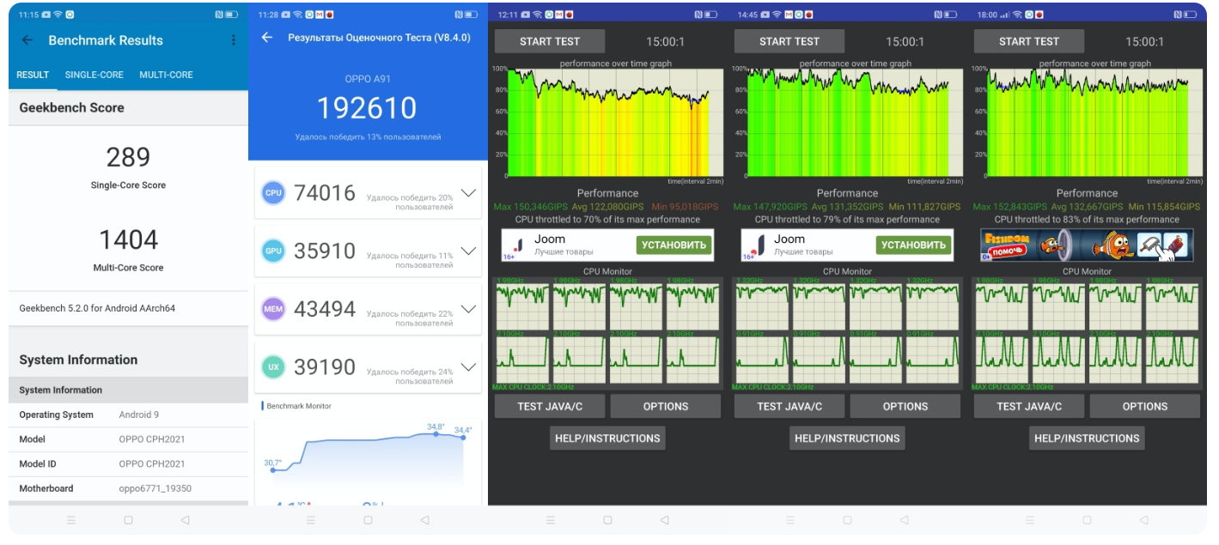Tap back triangle on the 12:11 throttling screen
The image size is (1219, 545).
point(664,520)
